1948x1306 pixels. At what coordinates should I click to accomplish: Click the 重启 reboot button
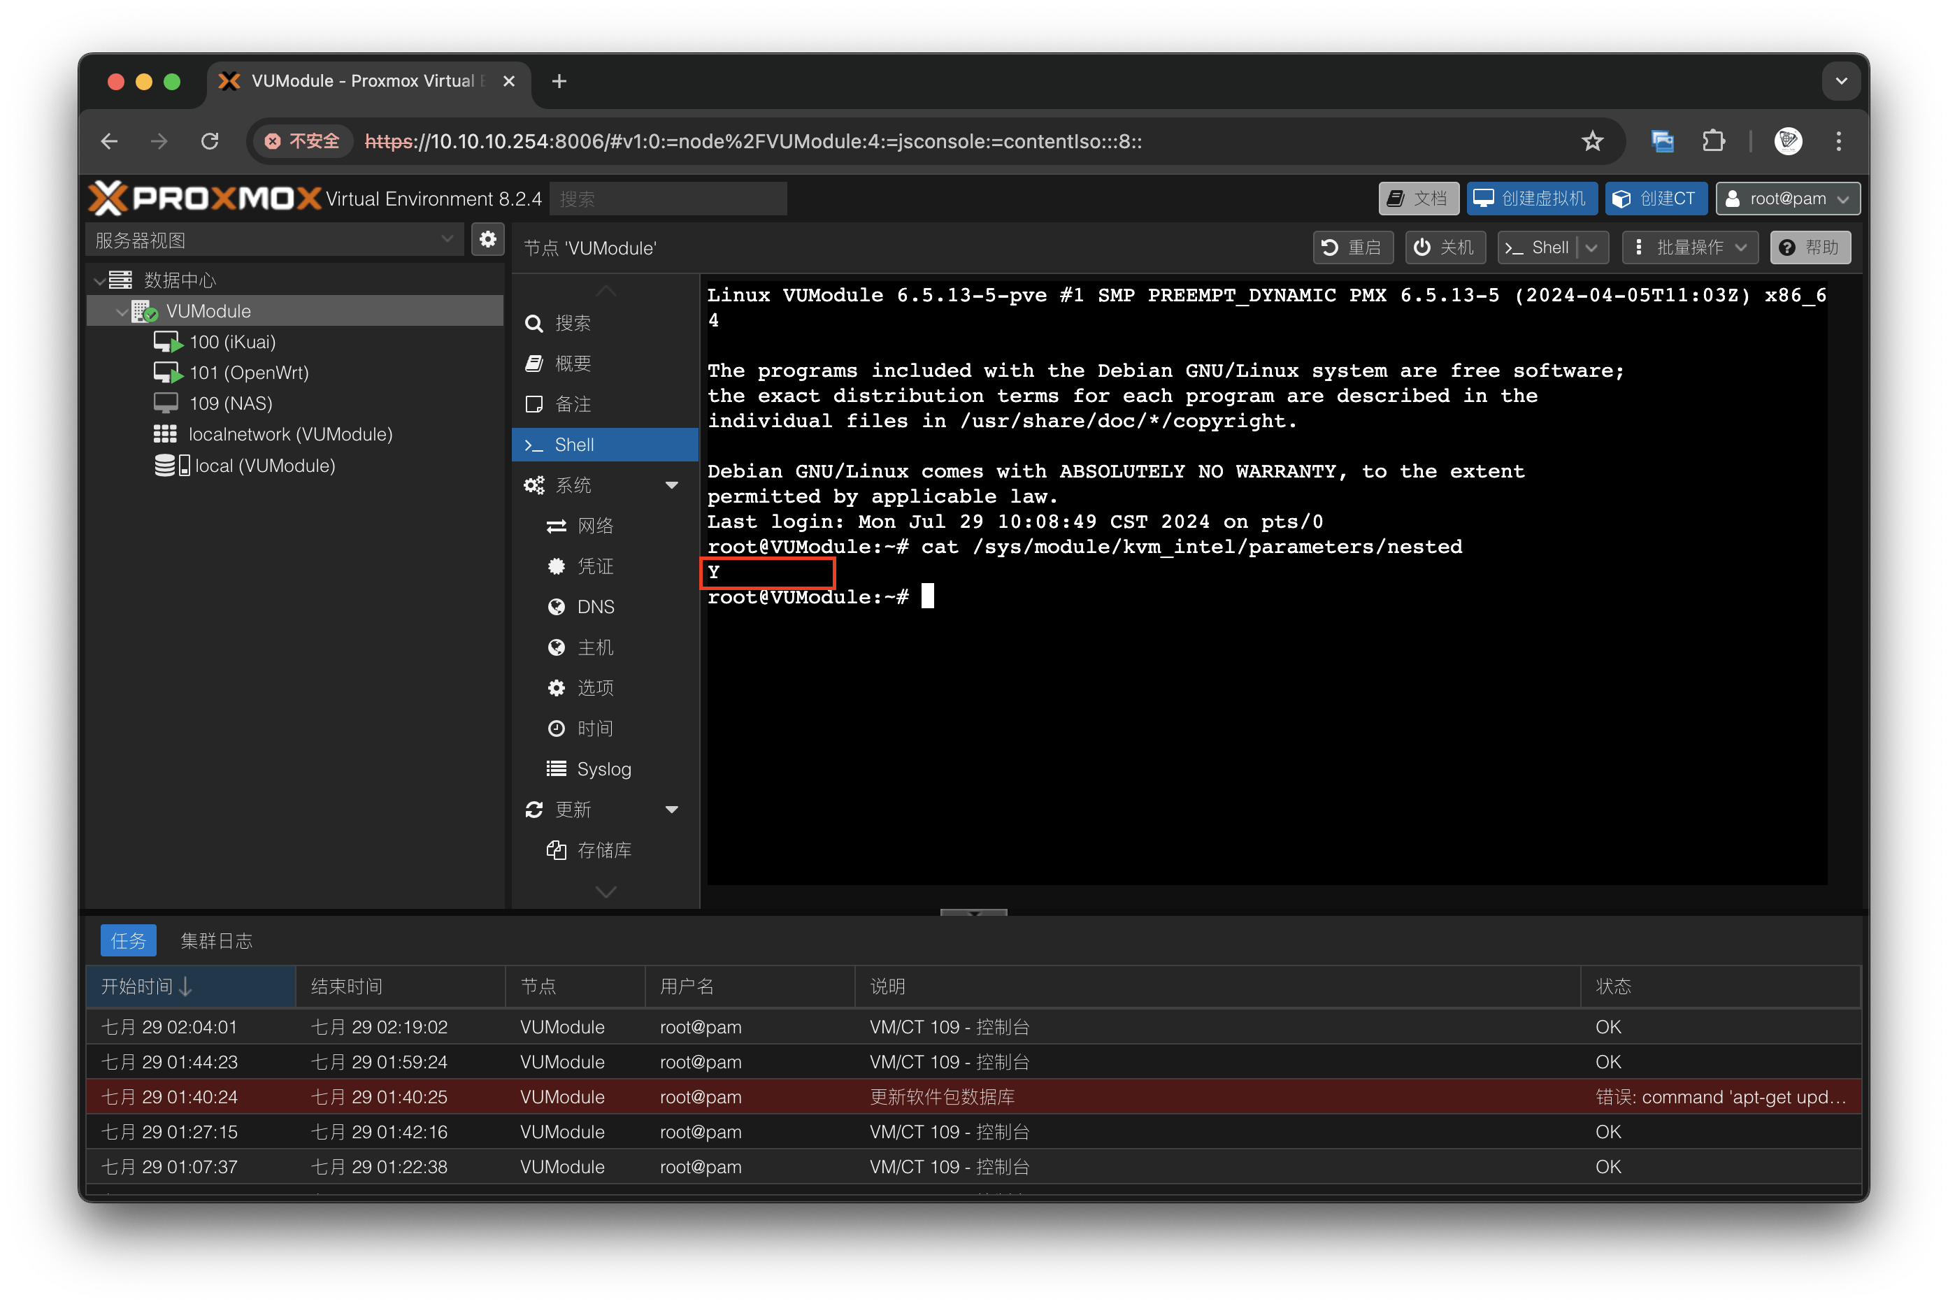(1352, 247)
